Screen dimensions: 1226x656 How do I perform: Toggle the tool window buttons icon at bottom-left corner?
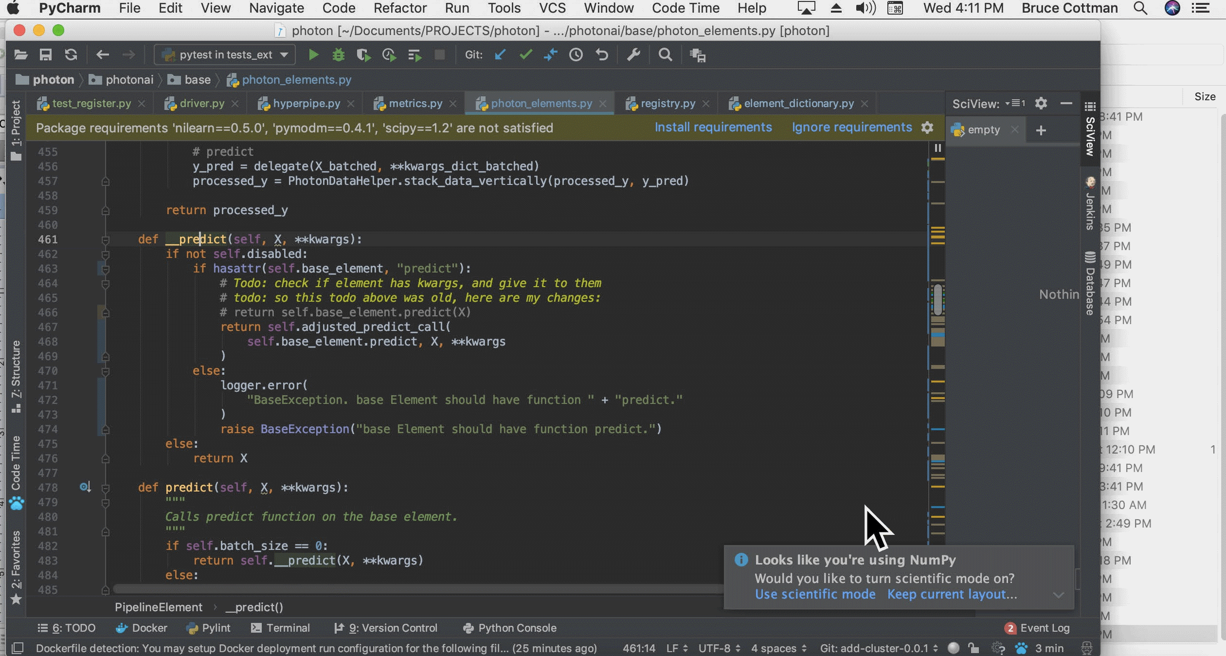18,648
